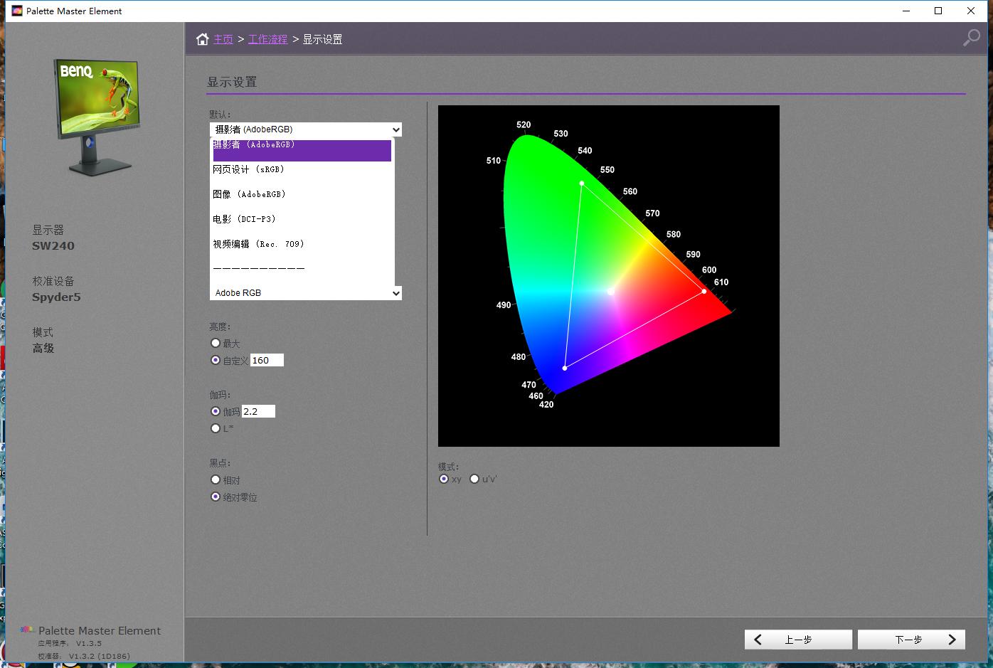
Task: Click the Palette Master Element title bar icon
Action: (x=17, y=11)
